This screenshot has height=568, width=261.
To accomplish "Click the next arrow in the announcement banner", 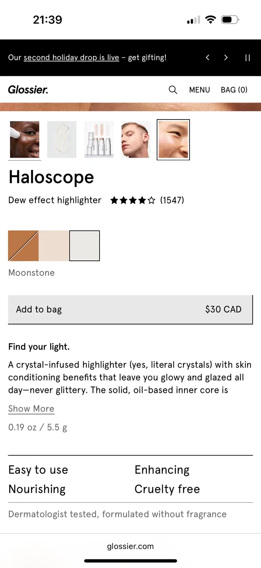I will pyautogui.click(x=226, y=58).
